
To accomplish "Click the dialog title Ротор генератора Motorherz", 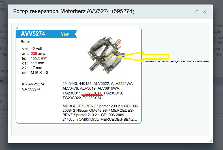I will click(x=74, y=11).
